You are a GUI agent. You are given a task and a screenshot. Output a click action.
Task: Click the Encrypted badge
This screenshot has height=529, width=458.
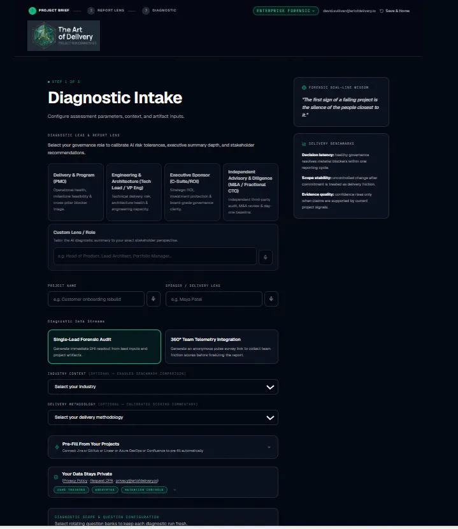point(105,489)
